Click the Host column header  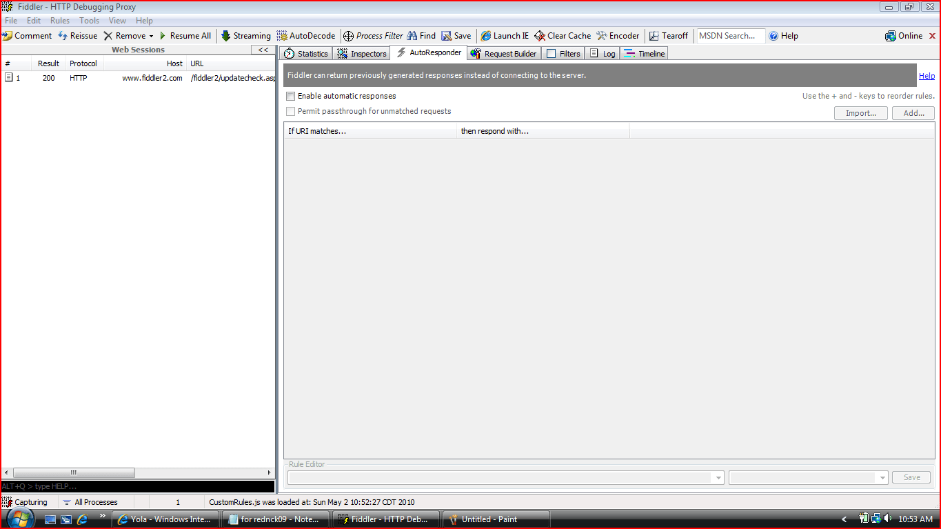145,63
